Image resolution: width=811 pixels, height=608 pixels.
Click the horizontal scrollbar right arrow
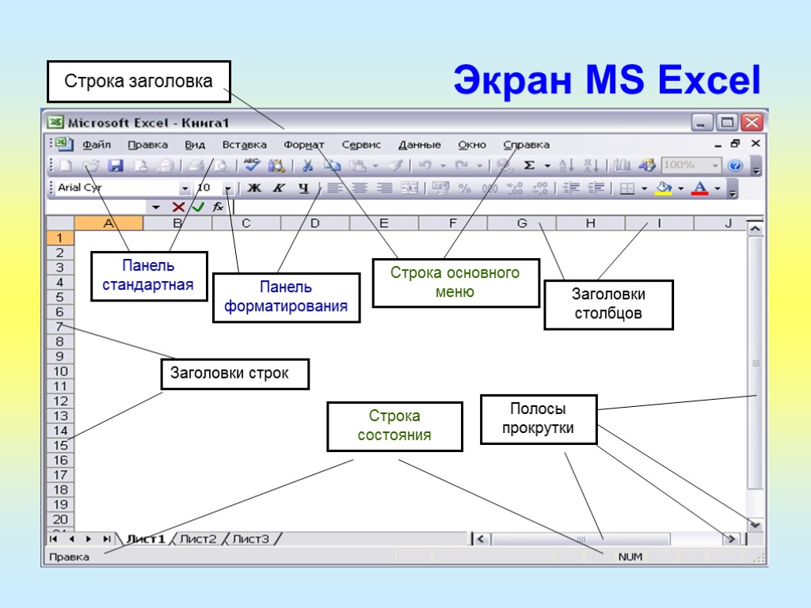point(730,539)
